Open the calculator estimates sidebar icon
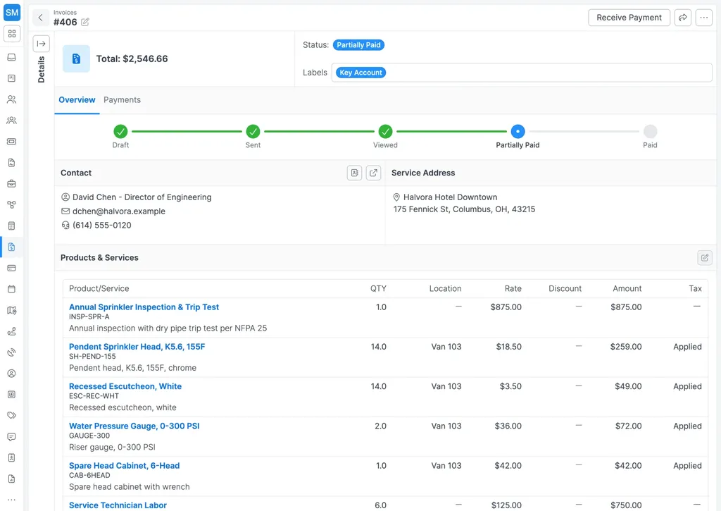721x511 pixels. coord(11,226)
